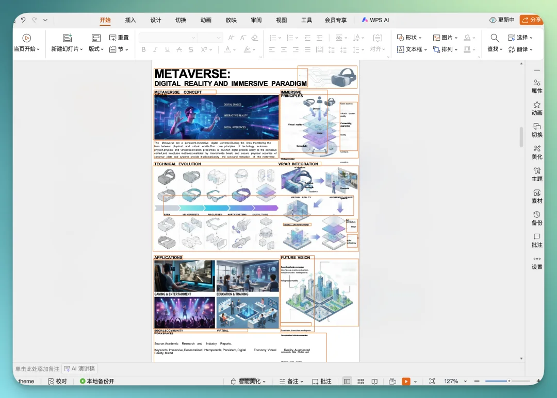Open the 主题 panel in sidebar
The height and width of the screenshot is (398, 557).
tap(536, 175)
